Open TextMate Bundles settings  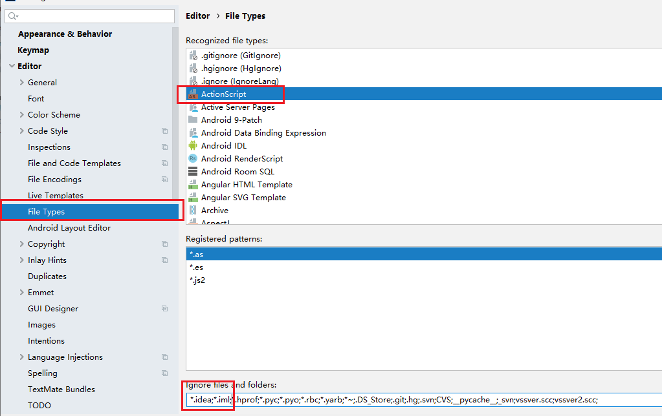[61, 390]
